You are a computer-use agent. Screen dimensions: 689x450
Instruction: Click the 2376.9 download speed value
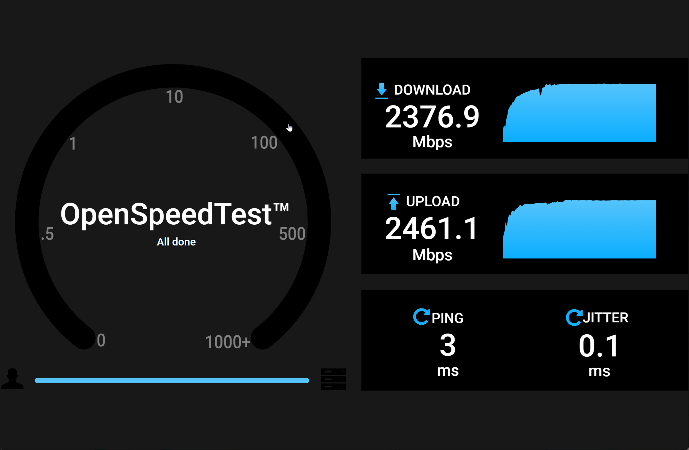click(432, 117)
